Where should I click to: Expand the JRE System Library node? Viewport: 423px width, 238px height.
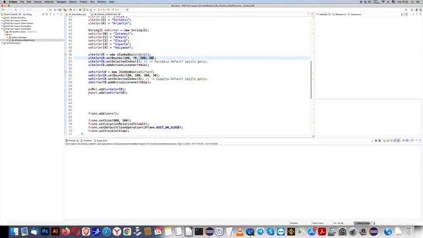[x=5, y=32]
